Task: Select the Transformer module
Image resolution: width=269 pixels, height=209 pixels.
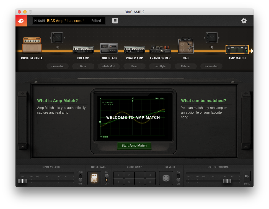Action: [160, 49]
